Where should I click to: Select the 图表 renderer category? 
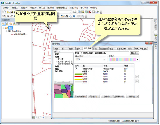coord(57,69)
